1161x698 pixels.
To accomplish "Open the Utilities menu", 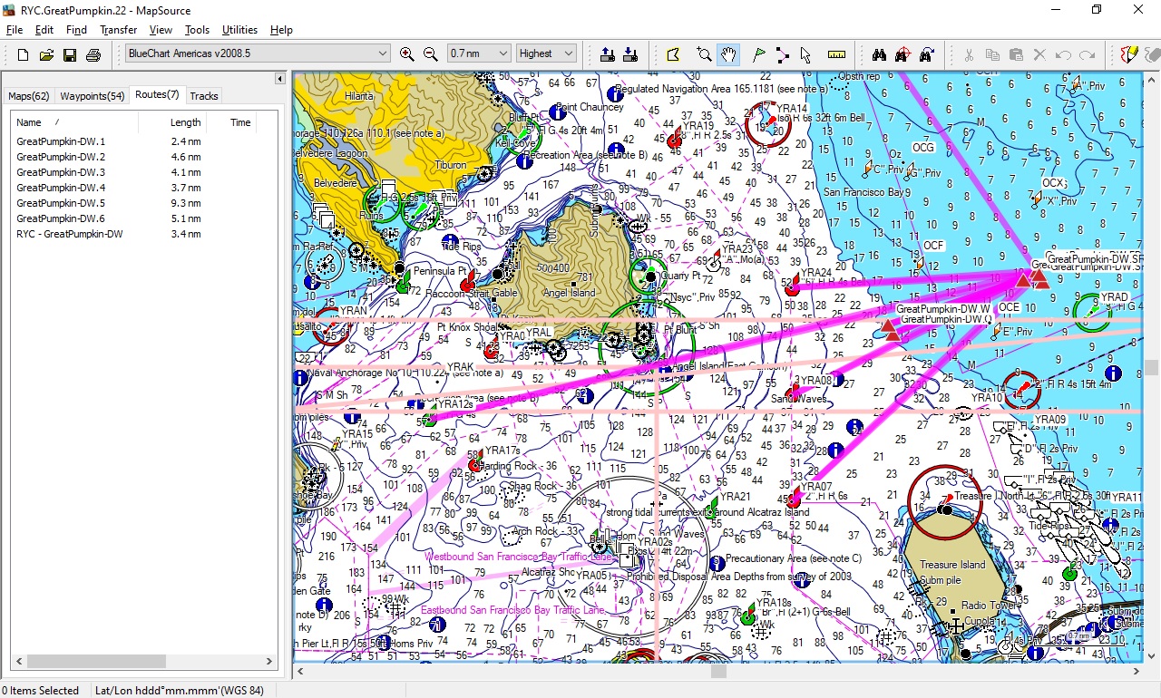I will pyautogui.click(x=239, y=30).
